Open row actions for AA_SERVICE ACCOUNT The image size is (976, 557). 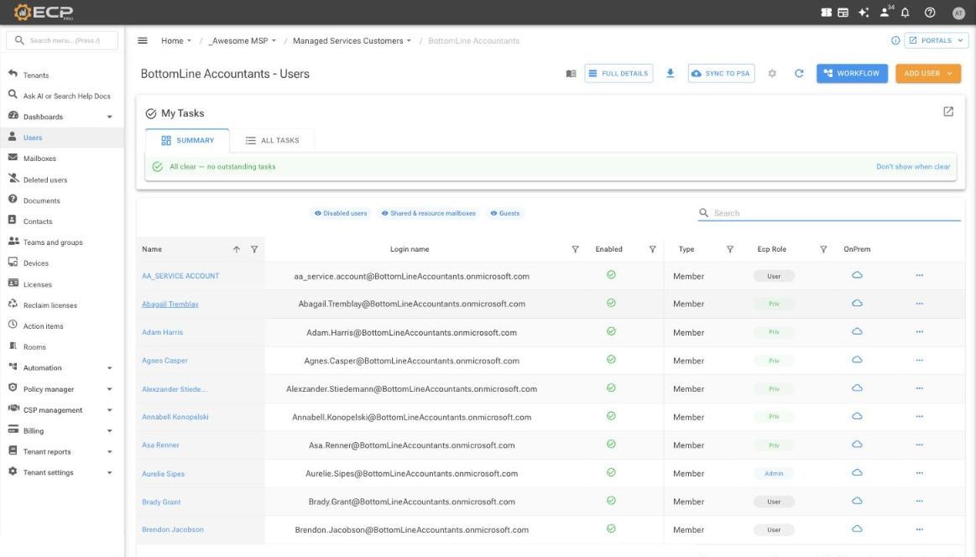pos(920,275)
